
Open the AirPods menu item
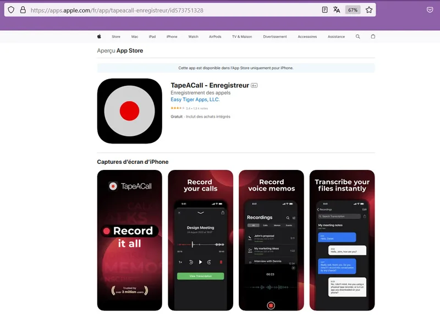pos(215,37)
